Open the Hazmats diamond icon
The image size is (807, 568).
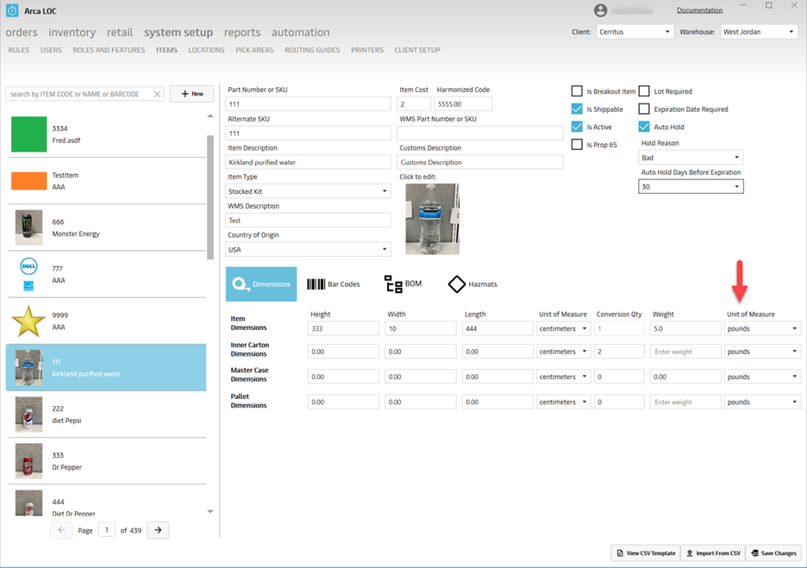pos(456,284)
